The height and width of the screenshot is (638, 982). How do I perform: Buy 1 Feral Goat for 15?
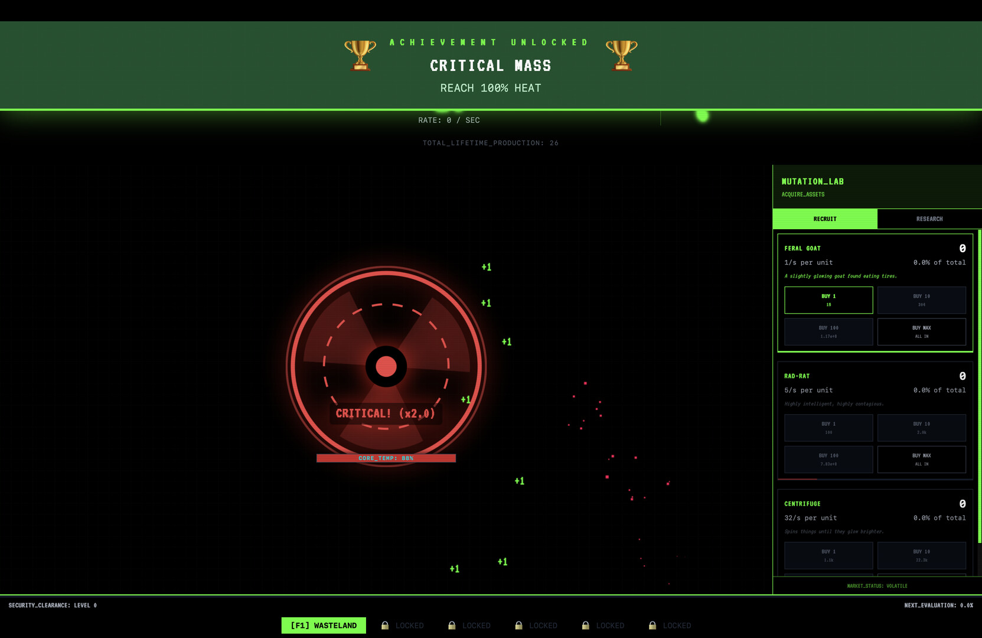pos(828,300)
